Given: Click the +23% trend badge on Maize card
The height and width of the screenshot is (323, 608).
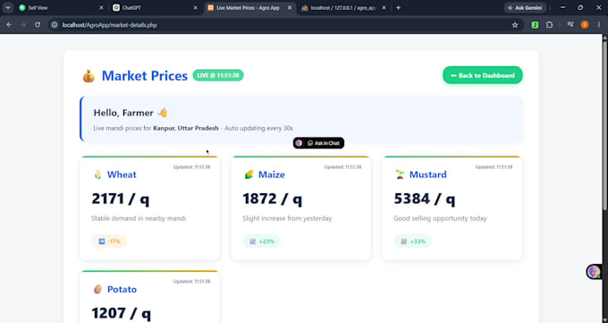Looking at the screenshot, I should click(262, 242).
